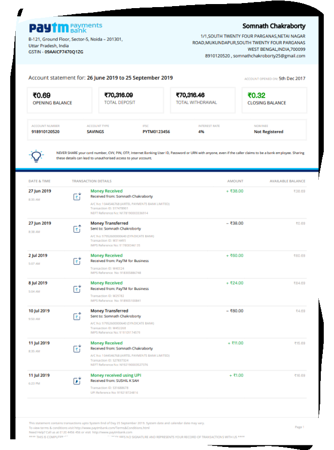This screenshot has width=334, height=450.
Task: Select total withdrawal ₹70,316.46
Action: pyautogui.click(x=190, y=95)
